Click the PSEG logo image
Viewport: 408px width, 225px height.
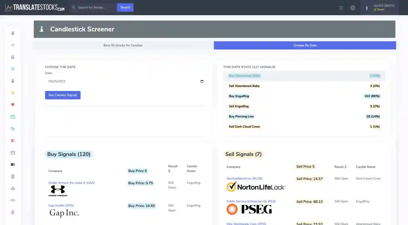(x=249, y=209)
